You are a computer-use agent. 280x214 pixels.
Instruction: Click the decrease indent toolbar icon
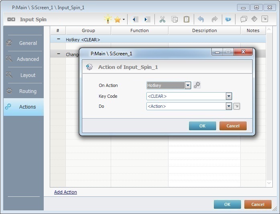click(x=136, y=19)
